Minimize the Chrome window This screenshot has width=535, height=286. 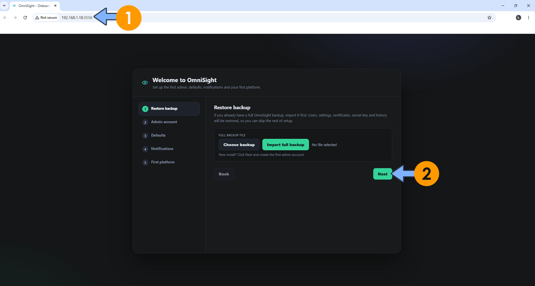tap(503, 6)
